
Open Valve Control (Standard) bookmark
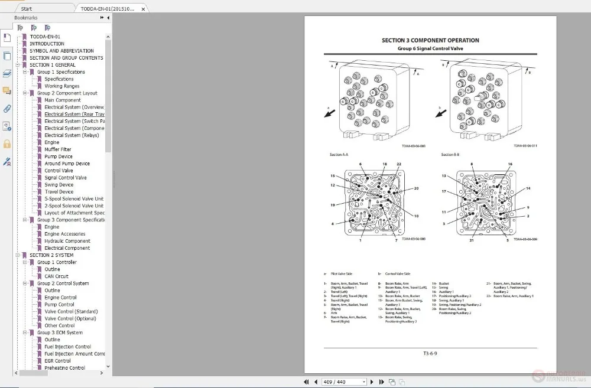[x=71, y=312]
